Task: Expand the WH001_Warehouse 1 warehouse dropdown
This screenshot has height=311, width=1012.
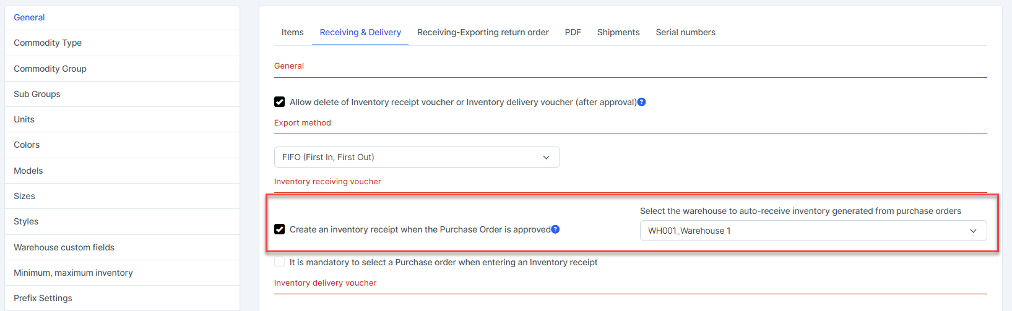Action: (x=813, y=231)
